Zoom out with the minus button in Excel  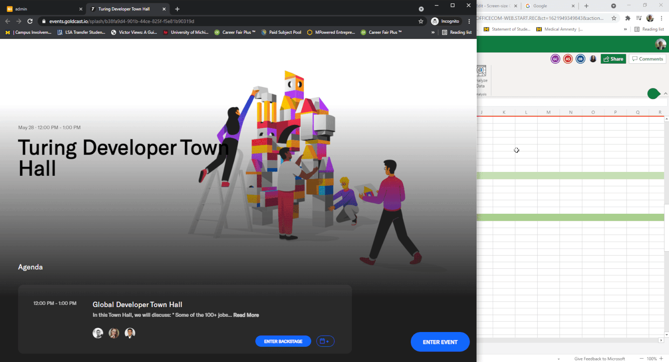coord(642,359)
